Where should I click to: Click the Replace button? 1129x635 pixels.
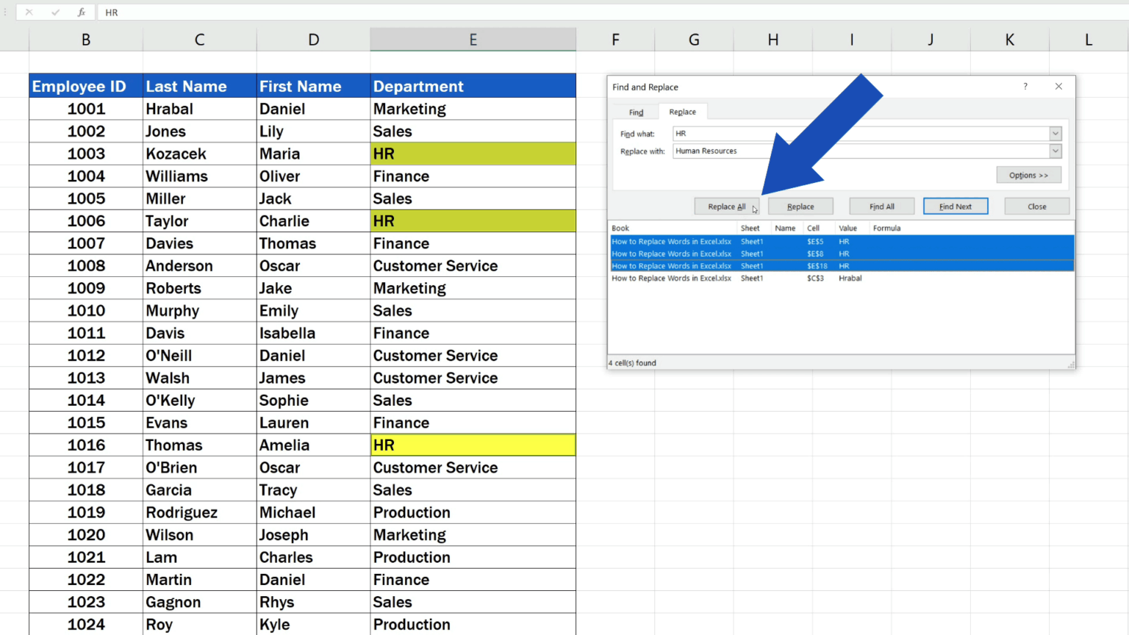point(800,206)
